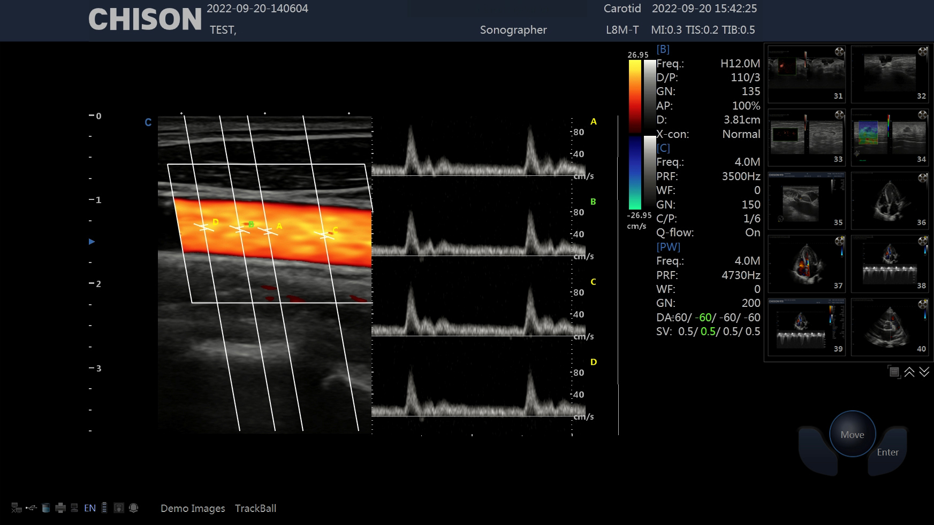Image resolution: width=934 pixels, height=525 pixels.
Task: Click the cine reel icon on thumbnail 40
Action: pos(923,304)
